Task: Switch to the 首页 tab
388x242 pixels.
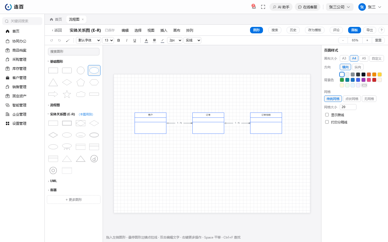Action: [x=56, y=19]
